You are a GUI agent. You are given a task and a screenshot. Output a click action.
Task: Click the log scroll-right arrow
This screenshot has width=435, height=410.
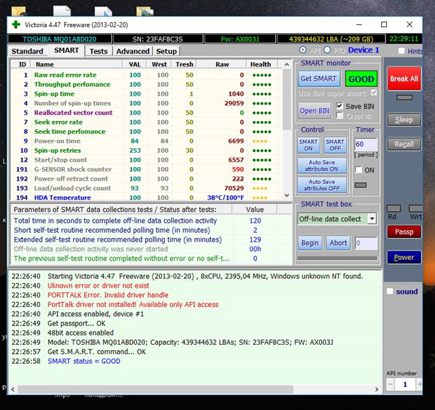click(x=377, y=390)
